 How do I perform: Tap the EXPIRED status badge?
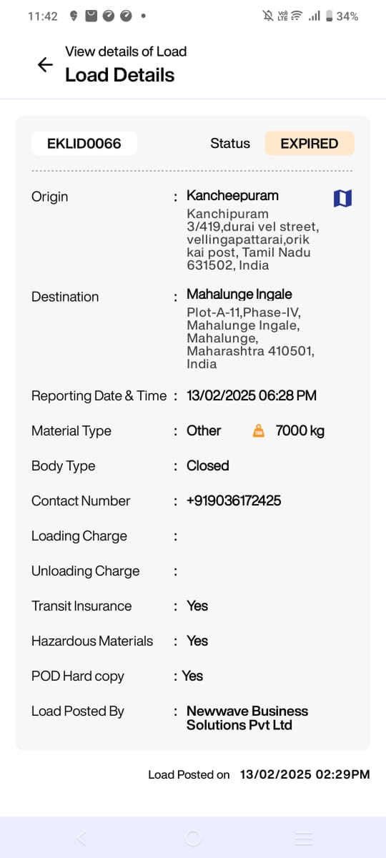(x=310, y=143)
